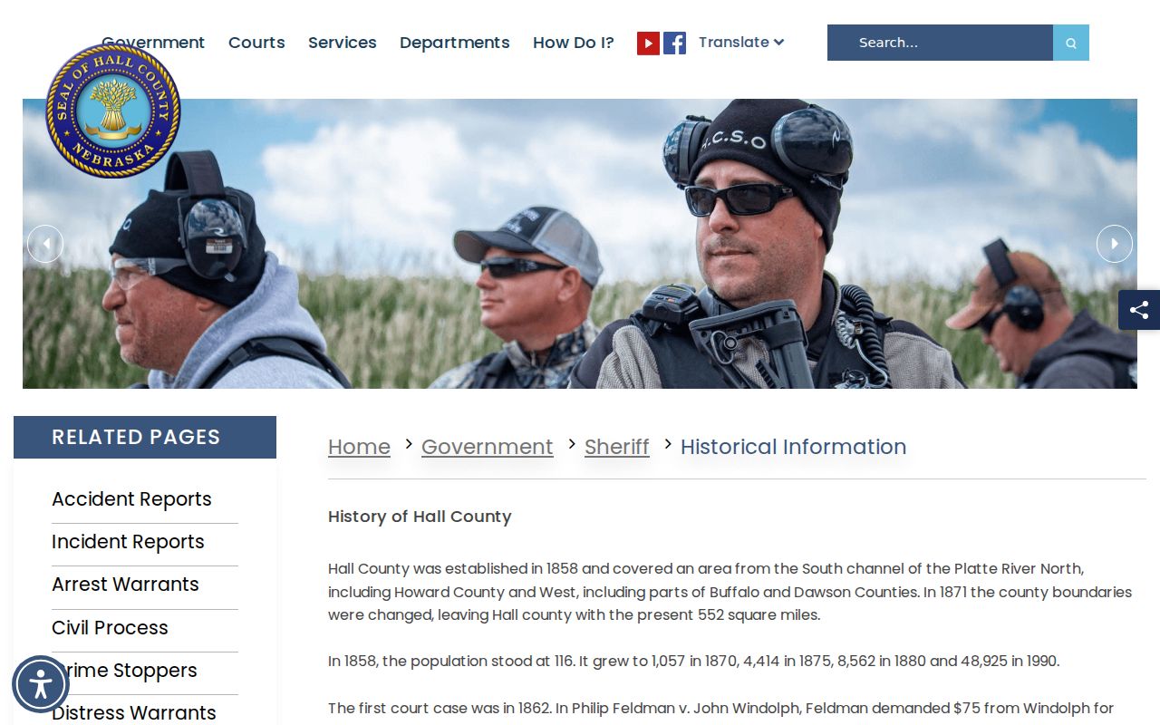Open the Government menu
Screen dimensions: 1160x725
[153, 43]
